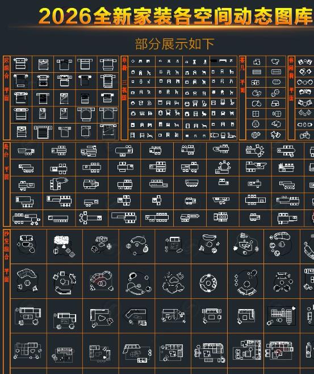The height and width of the screenshot is (374, 314).
Task: Open first sofa layout in 沙发组合 top row
Action: 27,244
